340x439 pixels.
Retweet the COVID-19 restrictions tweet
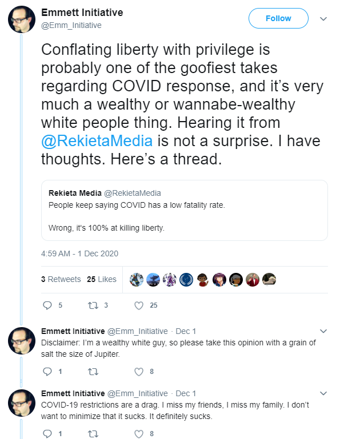point(93,434)
